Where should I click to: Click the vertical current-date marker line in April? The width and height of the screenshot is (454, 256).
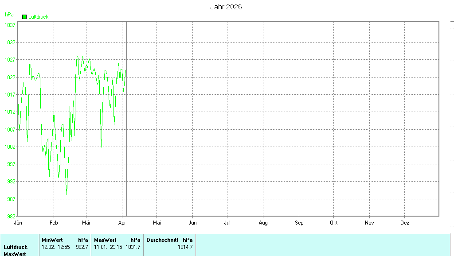click(127, 133)
